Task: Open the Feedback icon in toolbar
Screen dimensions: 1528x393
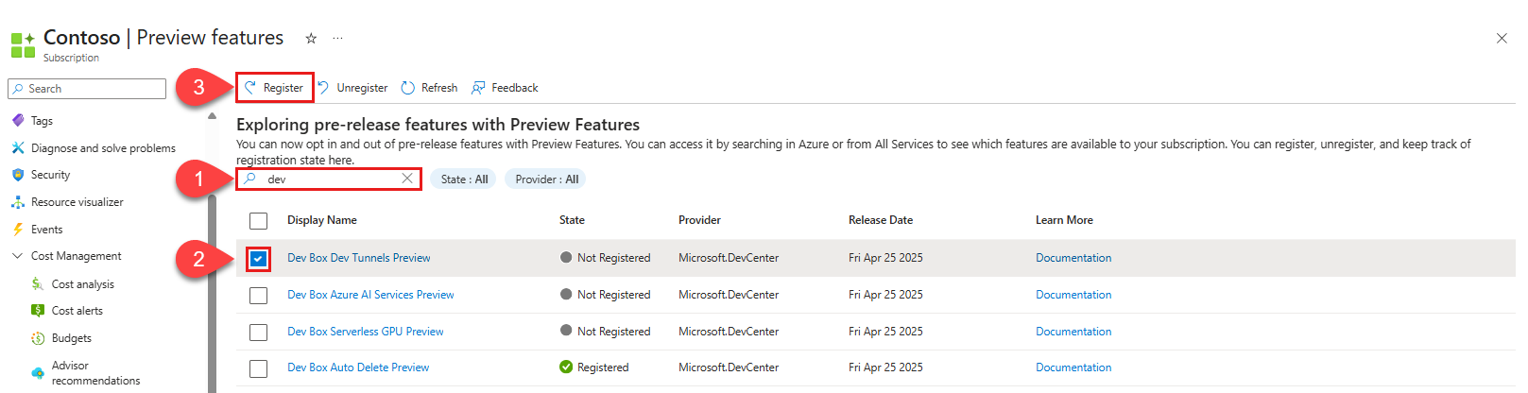Action: tap(478, 88)
